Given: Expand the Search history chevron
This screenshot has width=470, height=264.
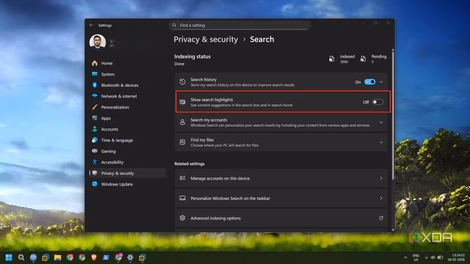Looking at the screenshot, I should (381, 82).
